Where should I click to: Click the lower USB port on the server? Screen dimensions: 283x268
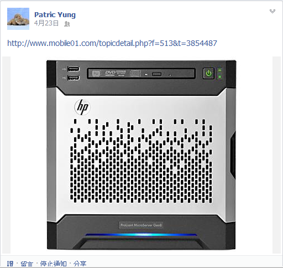click(74, 78)
